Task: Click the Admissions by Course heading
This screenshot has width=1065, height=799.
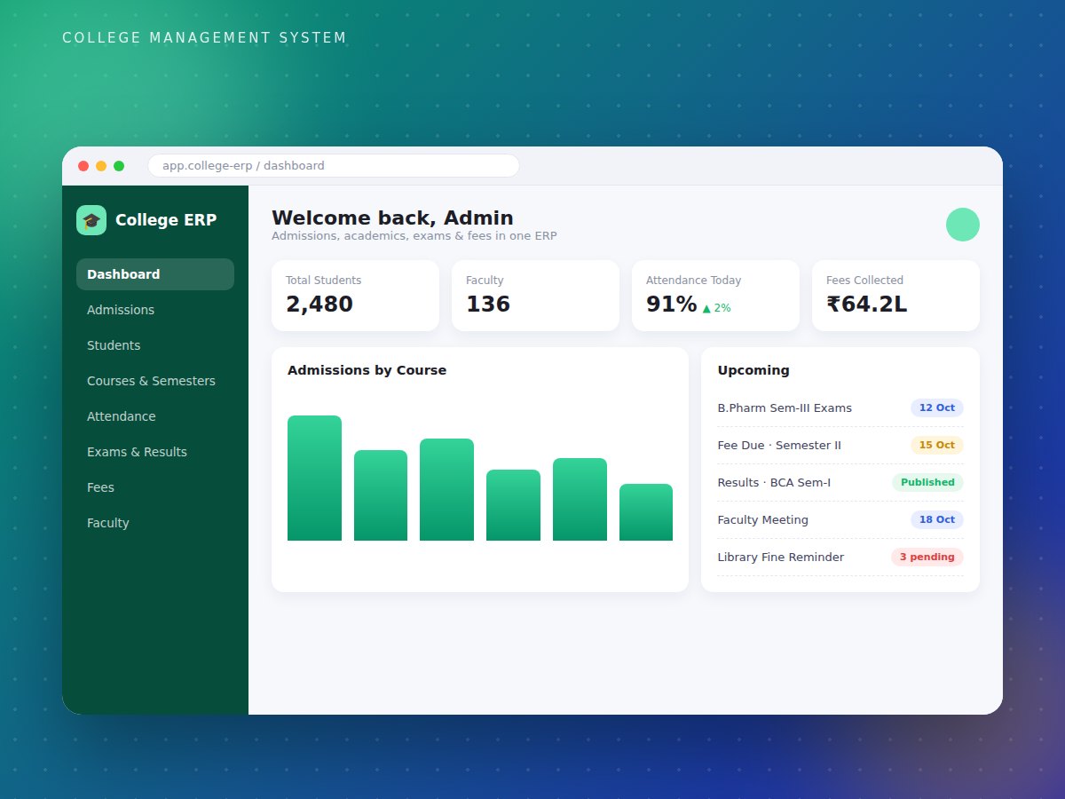Action: (x=367, y=370)
